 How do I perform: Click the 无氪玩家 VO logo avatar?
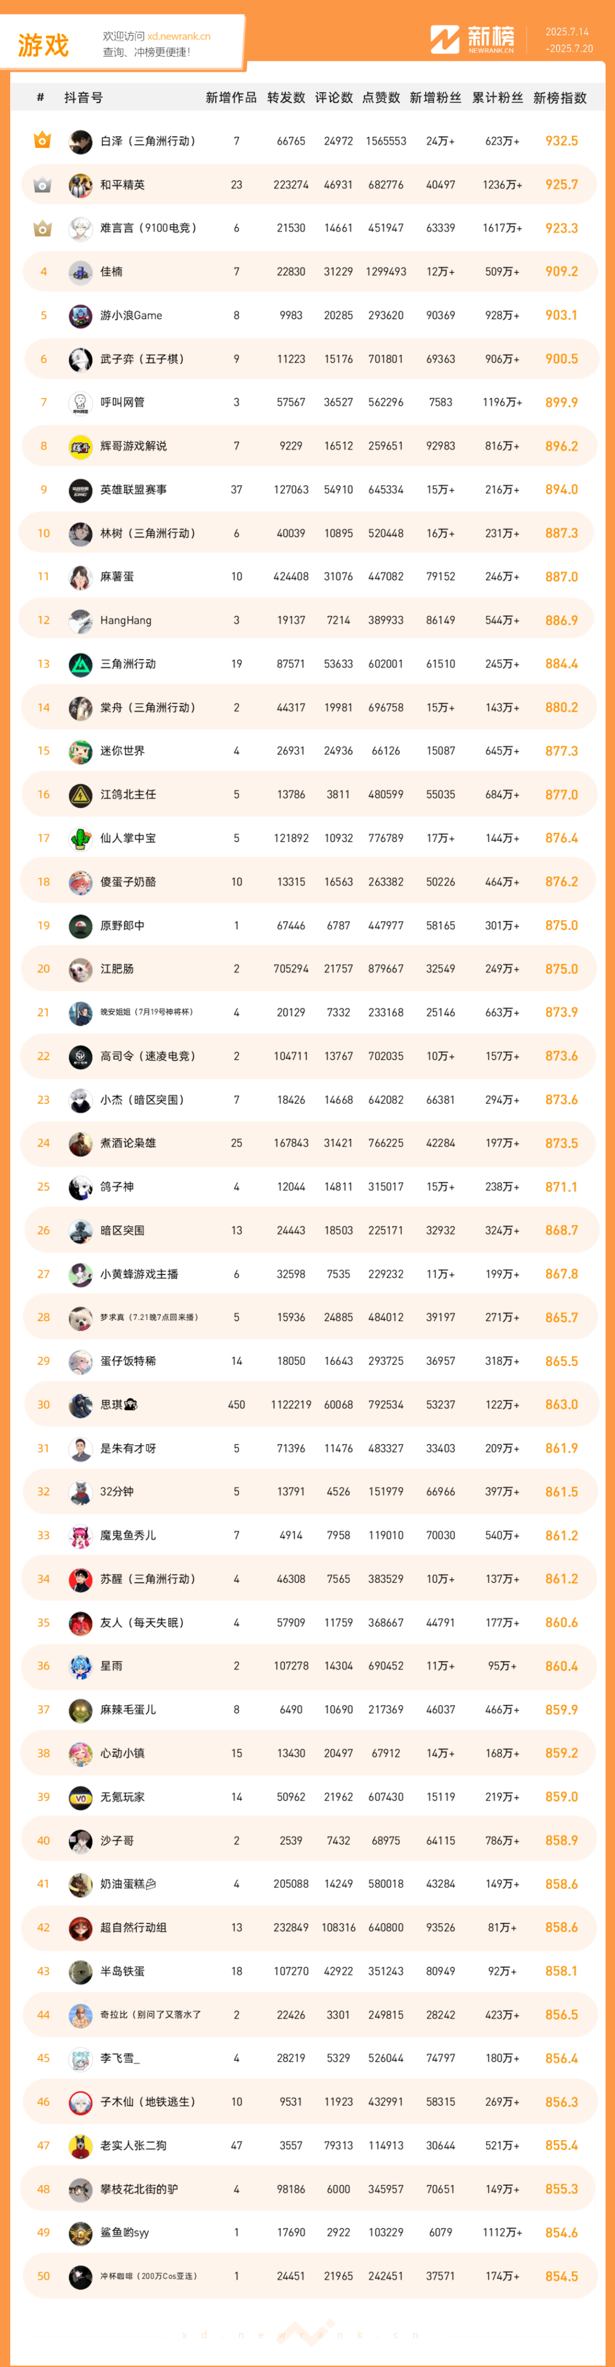coord(81,1796)
